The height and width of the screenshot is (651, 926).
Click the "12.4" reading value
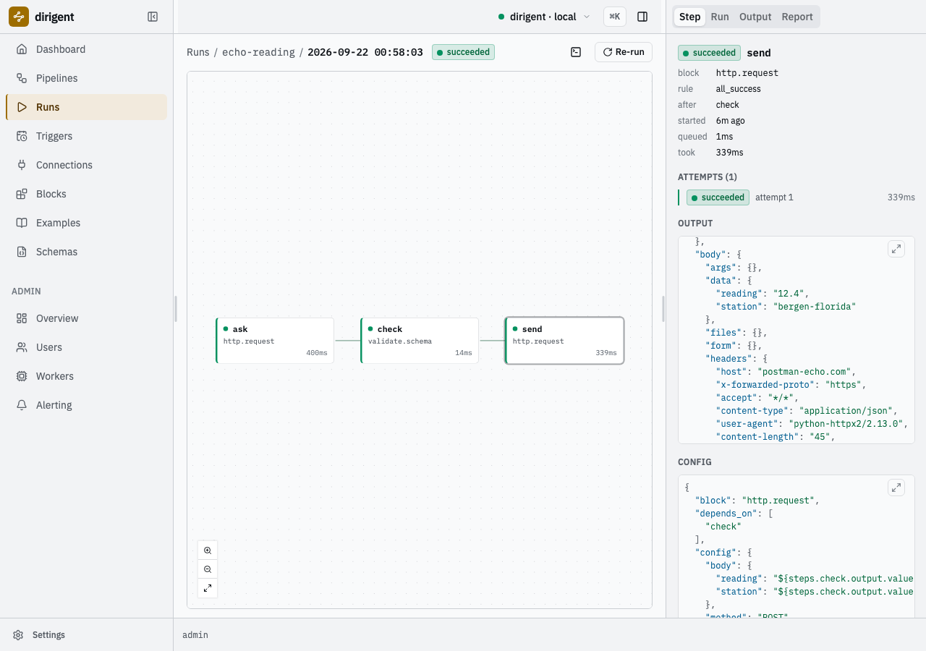click(789, 294)
